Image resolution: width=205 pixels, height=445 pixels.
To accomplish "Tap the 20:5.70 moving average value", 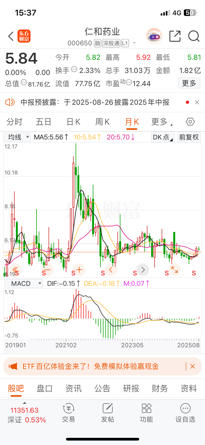I will [121, 137].
